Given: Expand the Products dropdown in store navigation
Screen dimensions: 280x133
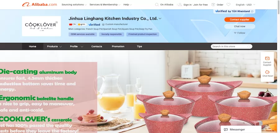Looking at the screenshot, I should 54,47.
